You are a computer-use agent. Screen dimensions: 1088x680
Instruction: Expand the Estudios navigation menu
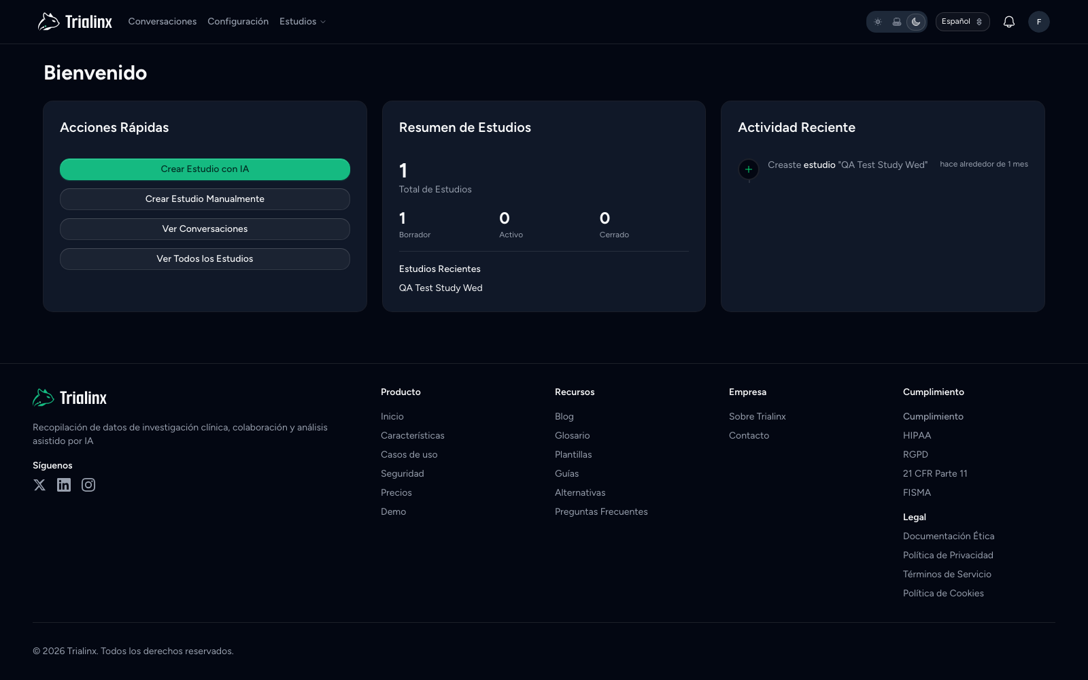302,22
